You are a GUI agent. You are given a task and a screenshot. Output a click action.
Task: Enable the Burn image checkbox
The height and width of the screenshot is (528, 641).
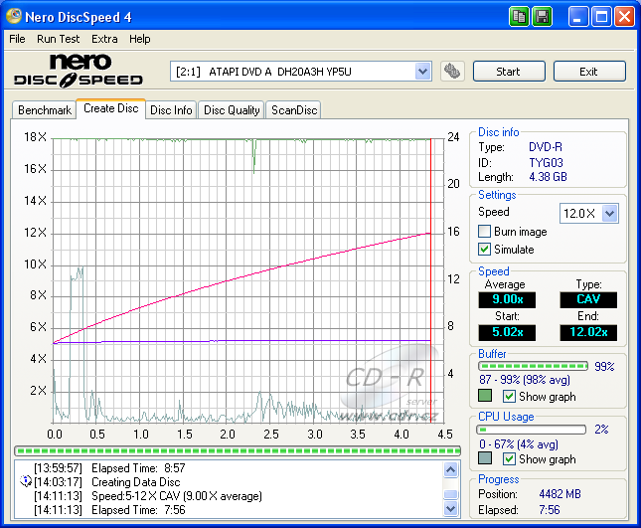484,231
